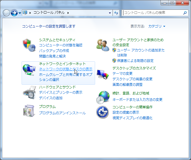Open キーボードまたは入力方法の変更 link

click(x=137, y=100)
